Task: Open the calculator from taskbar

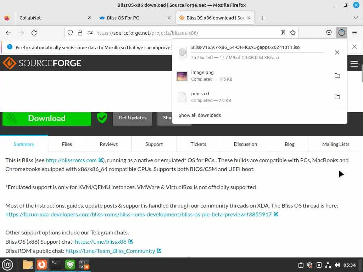Action: point(84,265)
